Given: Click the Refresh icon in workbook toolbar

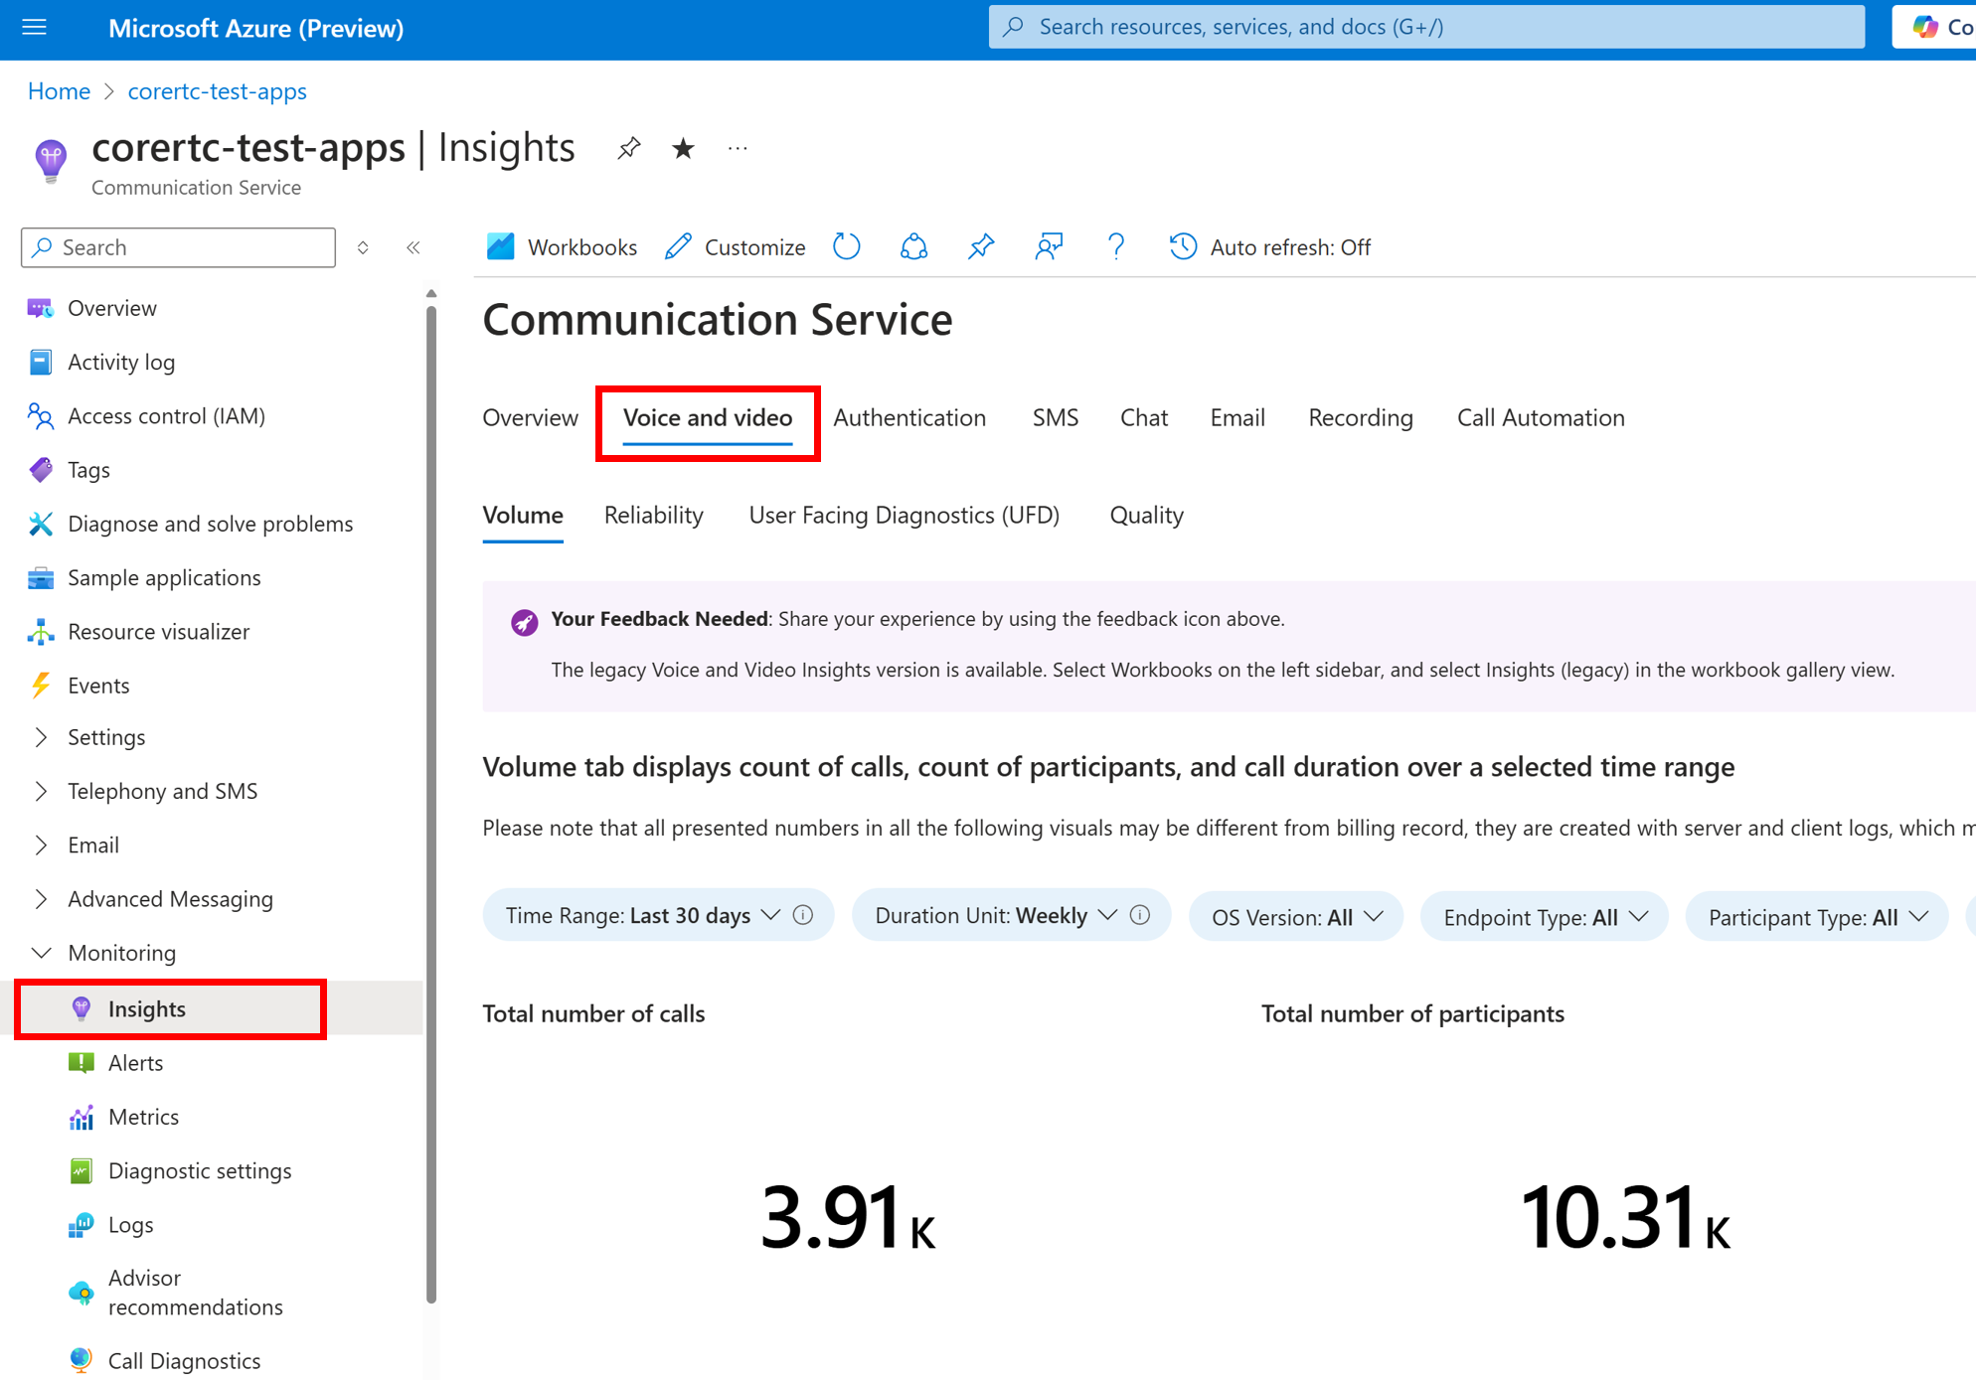Looking at the screenshot, I should coord(847,246).
